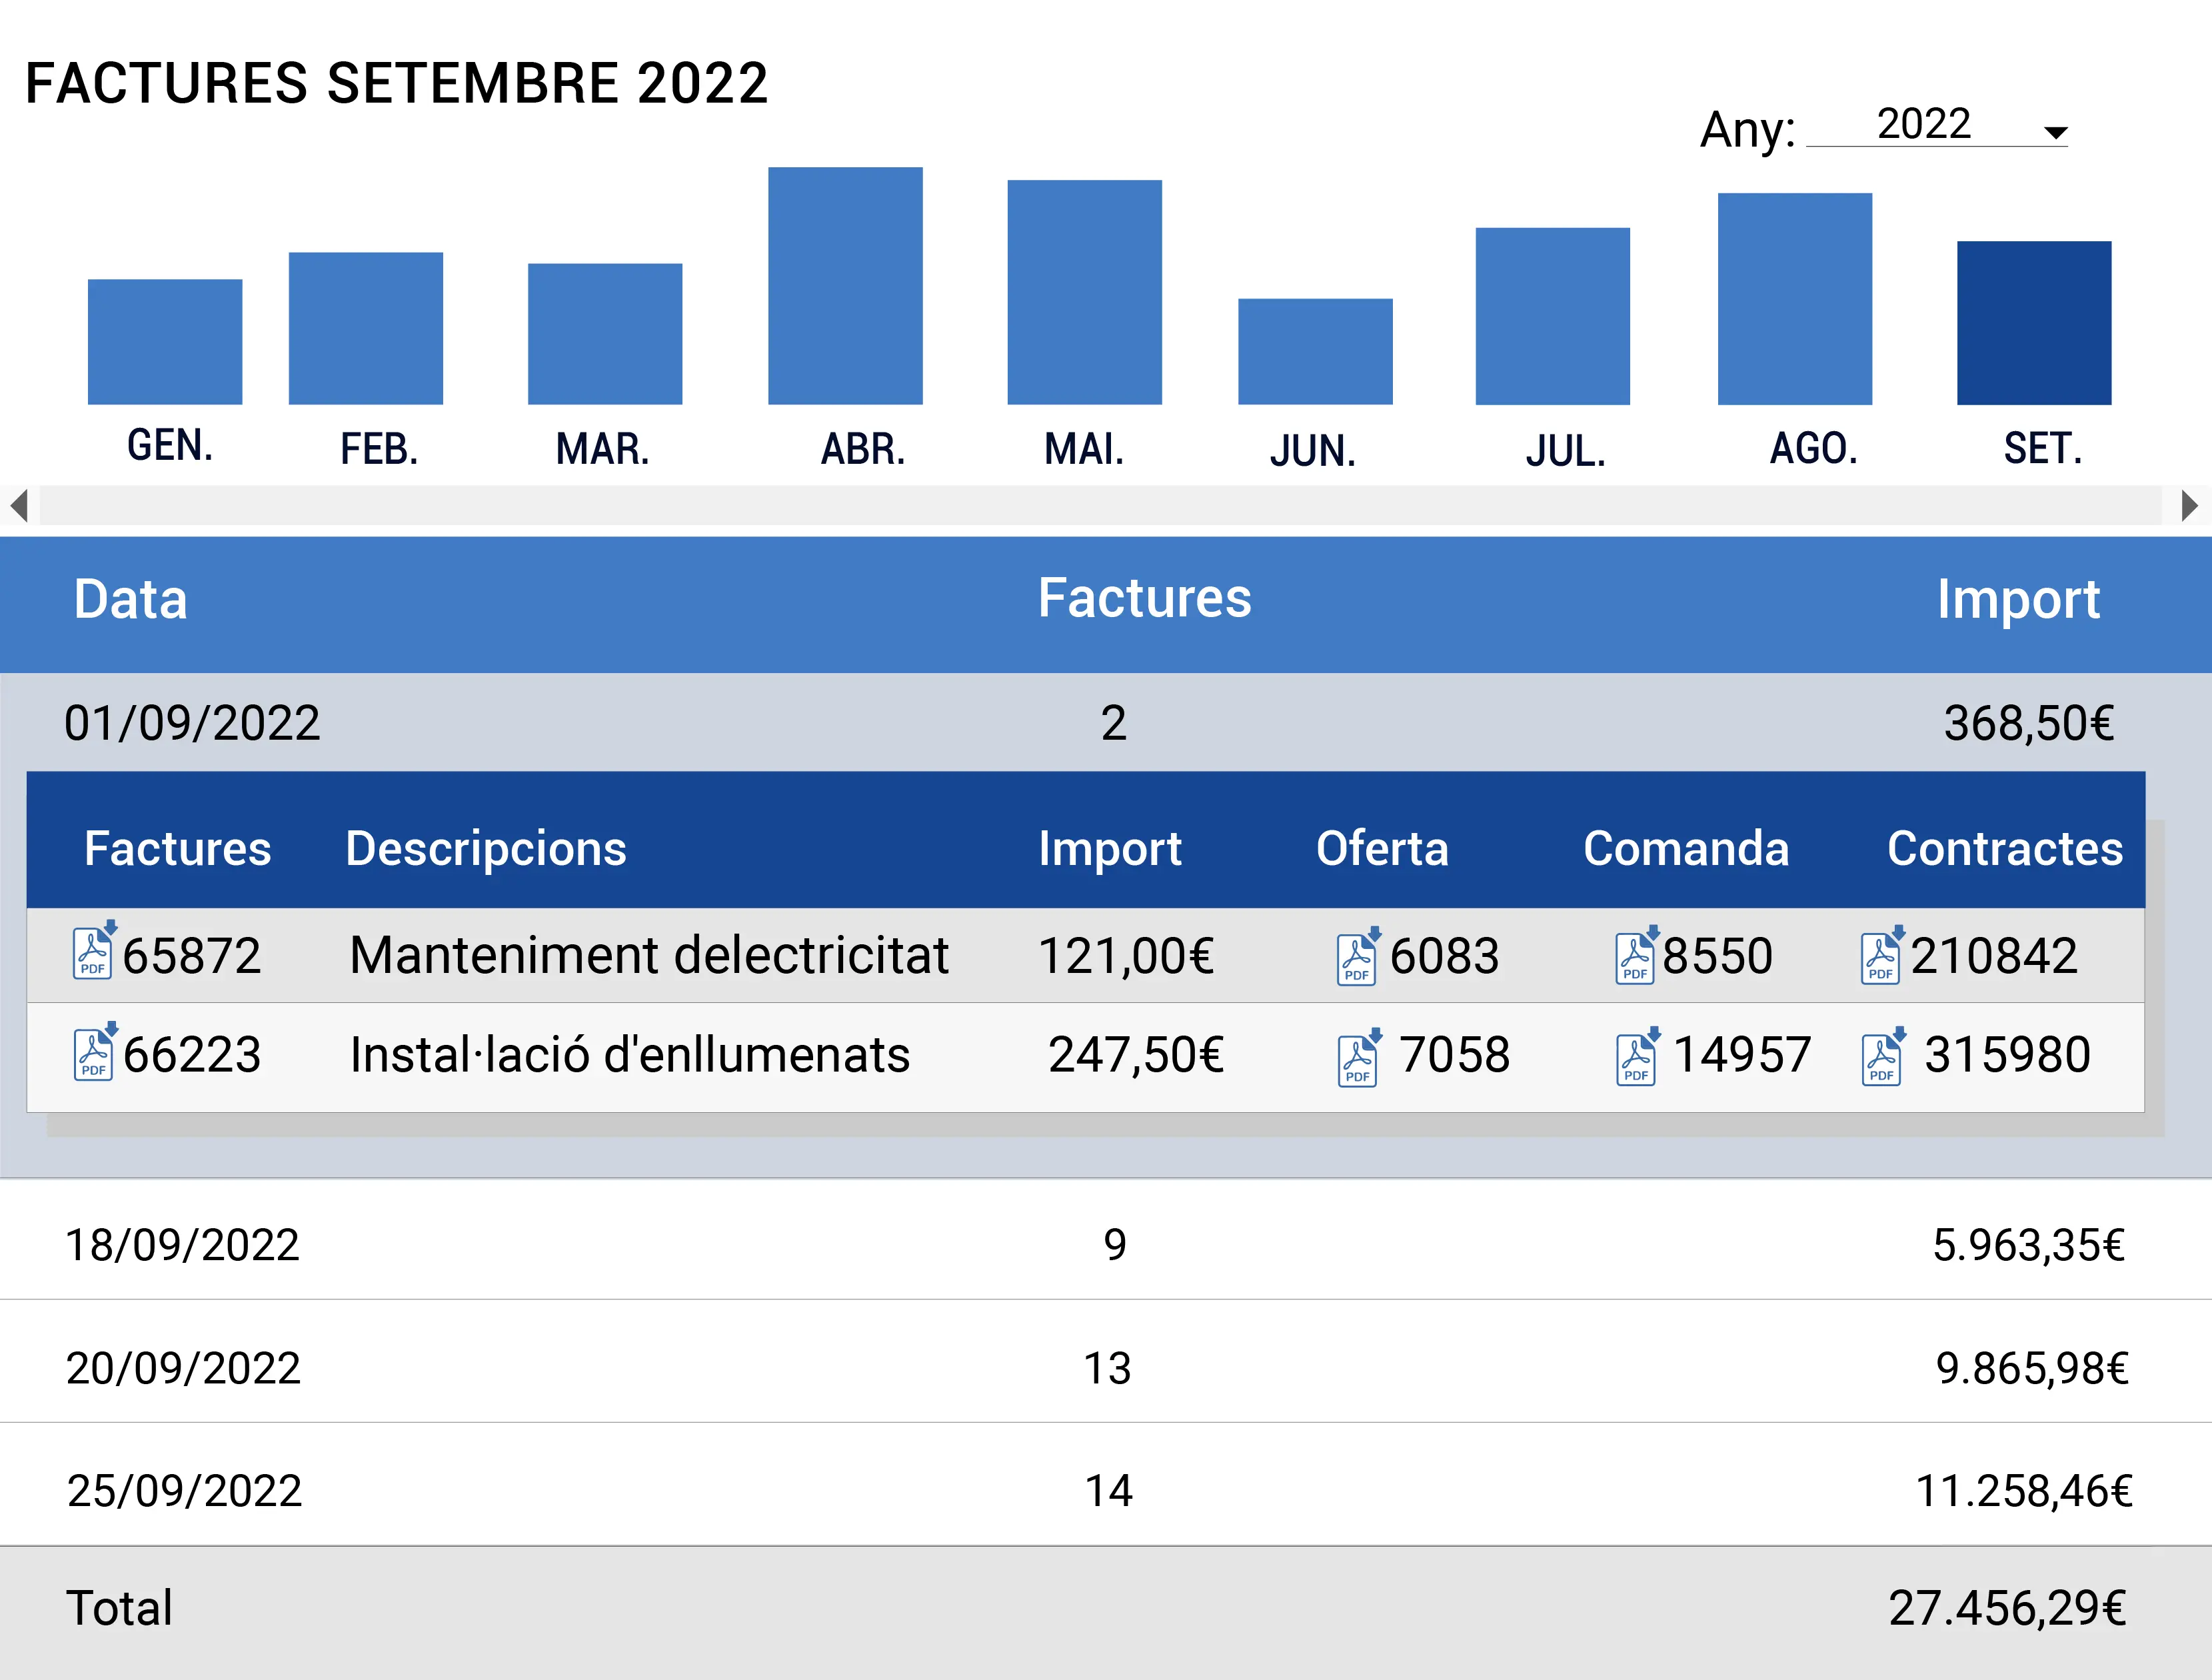Open invoice number 66223 link
This screenshot has height=1680, width=2212.
tap(192, 1054)
